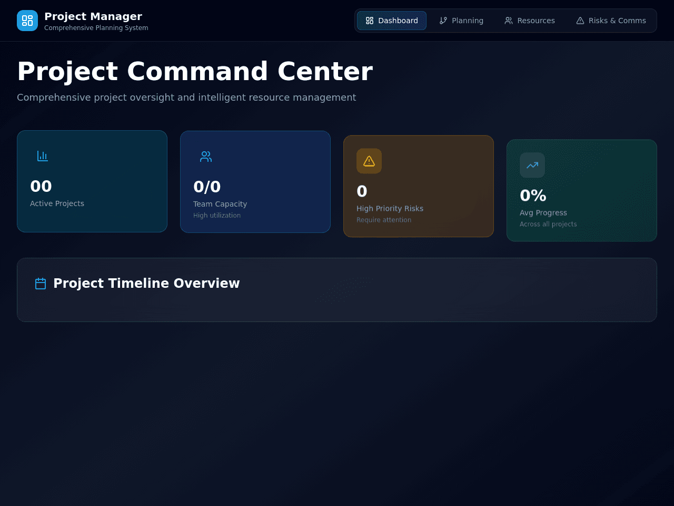Image resolution: width=674 pixels, height=506 pixels.
Task: Select the High Priority Risks label
Action: [390, 208]
